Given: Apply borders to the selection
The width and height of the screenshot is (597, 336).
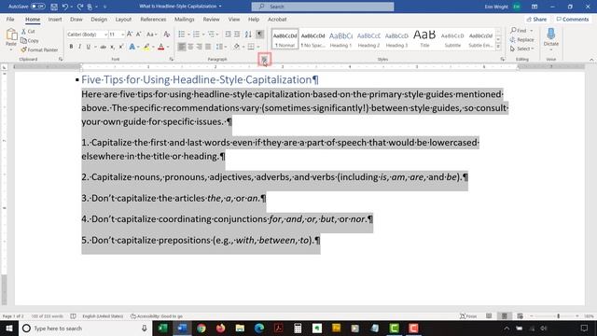Looking at the screenshot, I should point(251,47).
